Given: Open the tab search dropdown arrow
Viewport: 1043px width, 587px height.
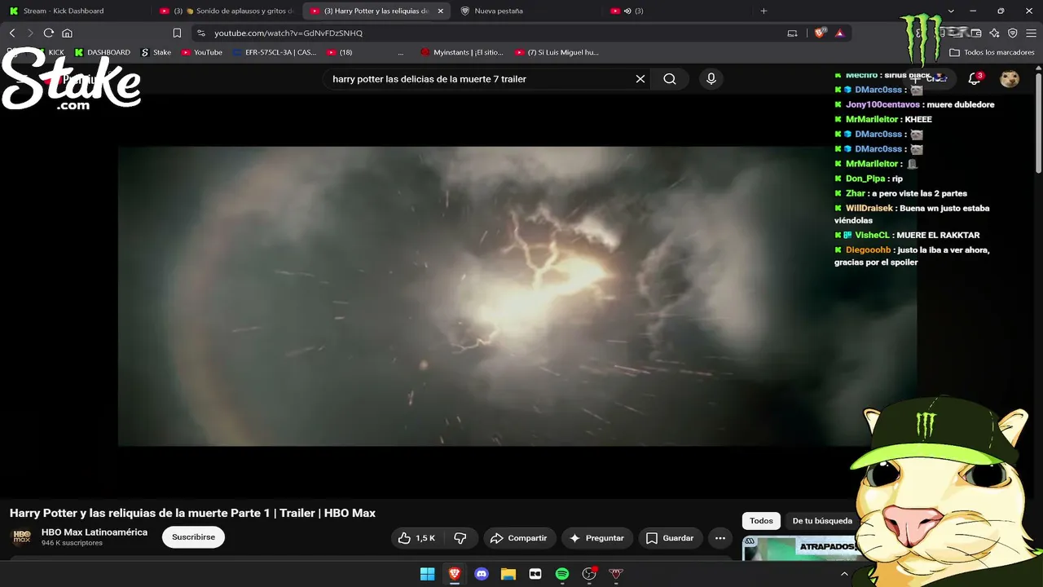Looking at the screenshot, I should click(x=951, y=11).
